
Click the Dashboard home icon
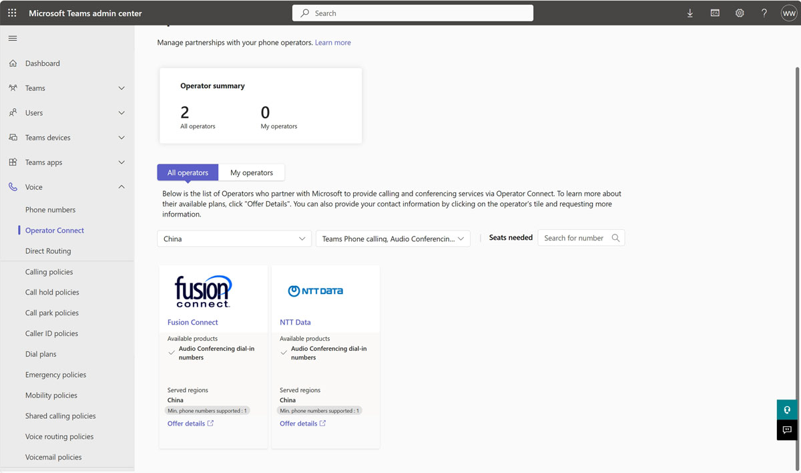click(13, 63)
